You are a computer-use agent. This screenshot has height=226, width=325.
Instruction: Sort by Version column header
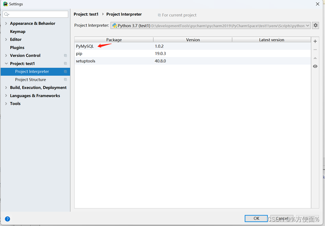click(x=193, y=39)
